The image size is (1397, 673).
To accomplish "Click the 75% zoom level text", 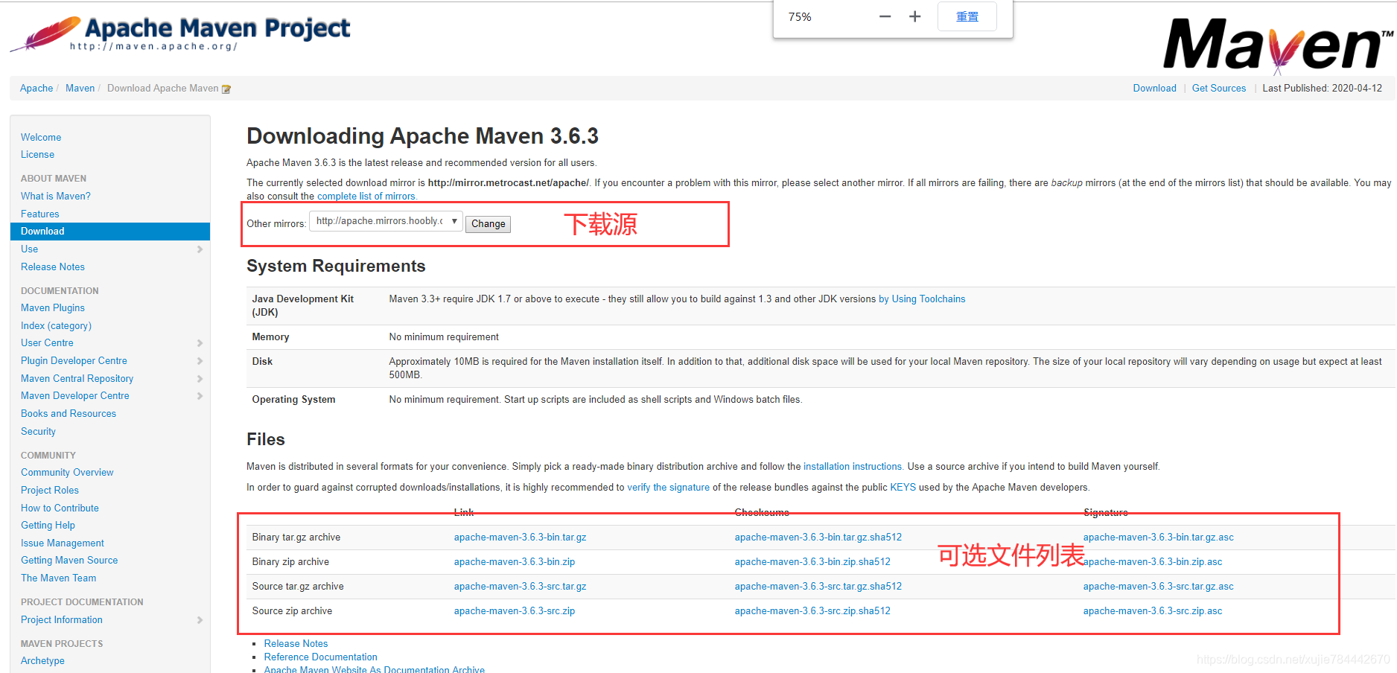I will pos(800,17).
